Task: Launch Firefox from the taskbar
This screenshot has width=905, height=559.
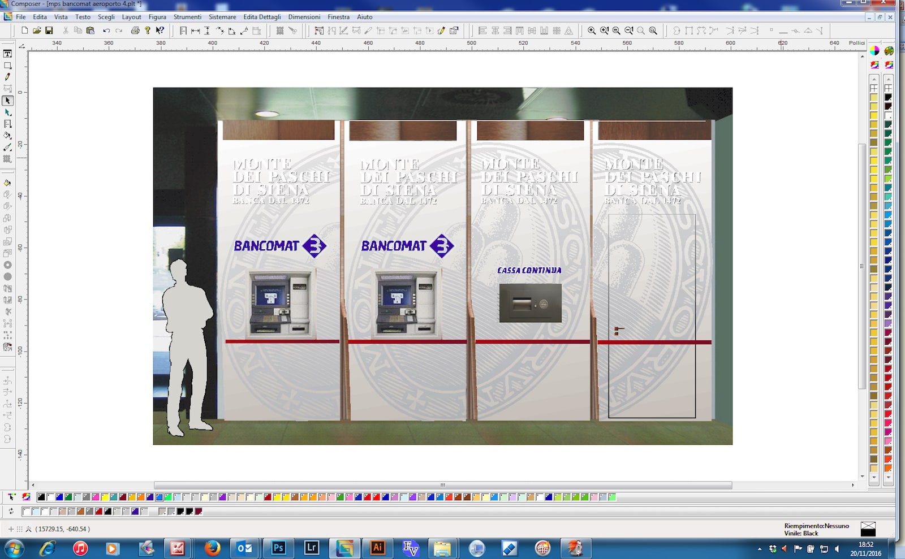Action: 212,548
